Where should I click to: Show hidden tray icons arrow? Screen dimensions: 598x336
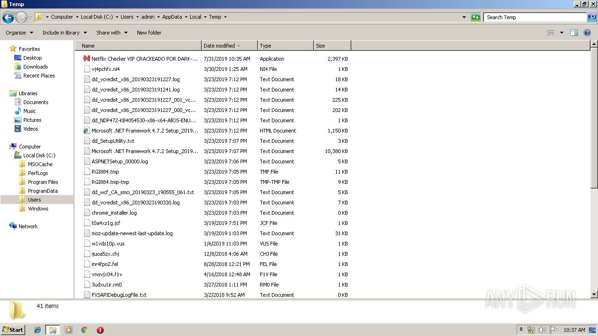pyautogui.click(x=521, y=330)
